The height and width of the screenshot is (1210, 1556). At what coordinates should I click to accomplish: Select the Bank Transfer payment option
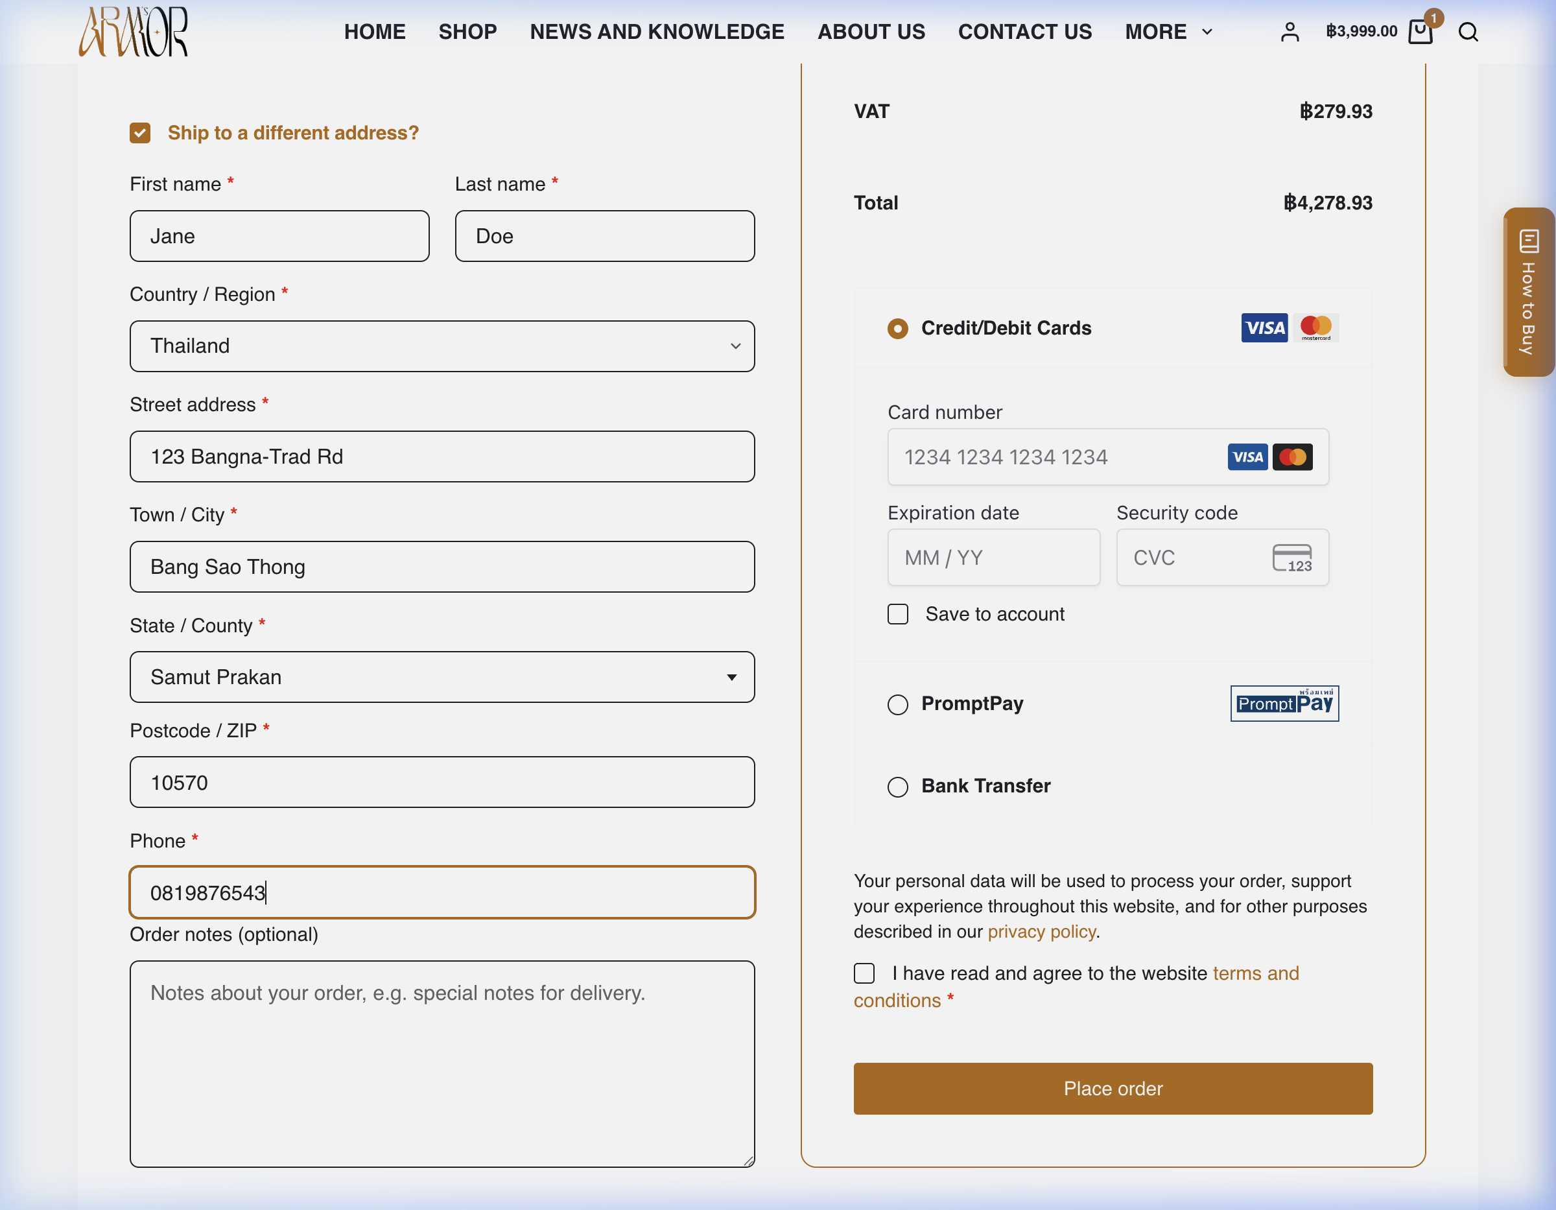click(898, 787)
